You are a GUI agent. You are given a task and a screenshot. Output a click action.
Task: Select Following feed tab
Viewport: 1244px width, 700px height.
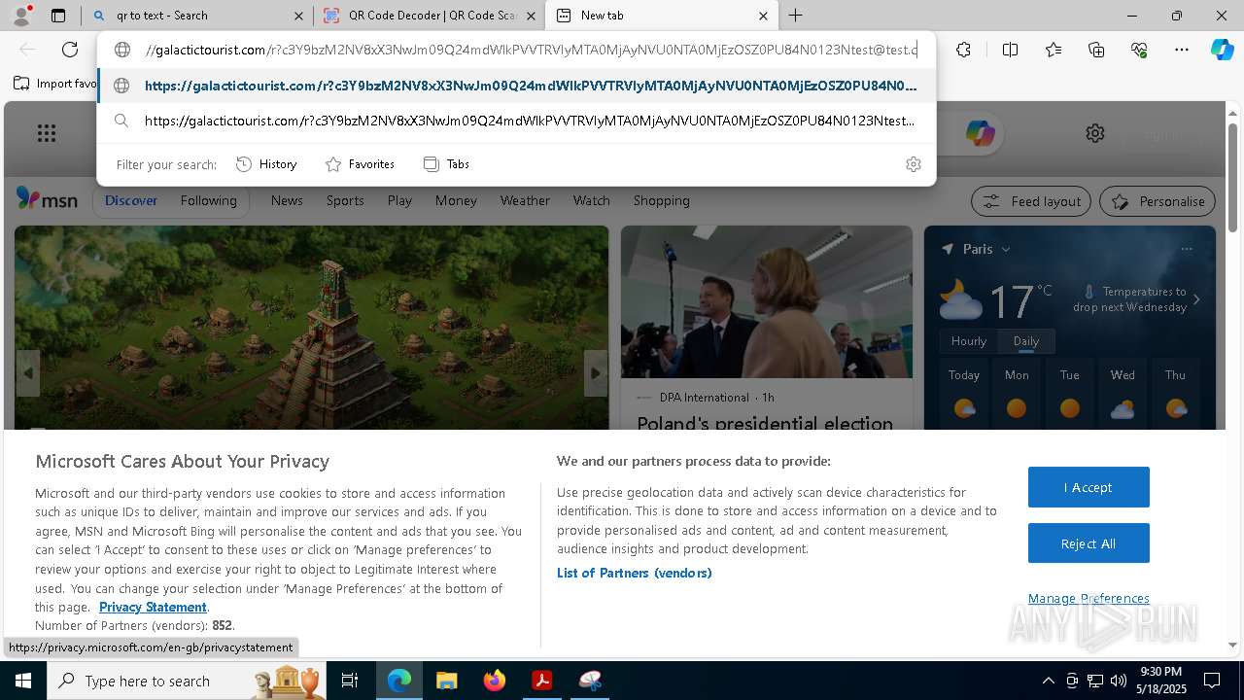(x=208, y=200)
